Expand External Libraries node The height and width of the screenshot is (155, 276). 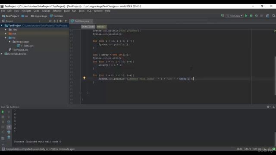point(2,54)
